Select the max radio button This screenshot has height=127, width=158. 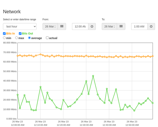pos(16,38)
